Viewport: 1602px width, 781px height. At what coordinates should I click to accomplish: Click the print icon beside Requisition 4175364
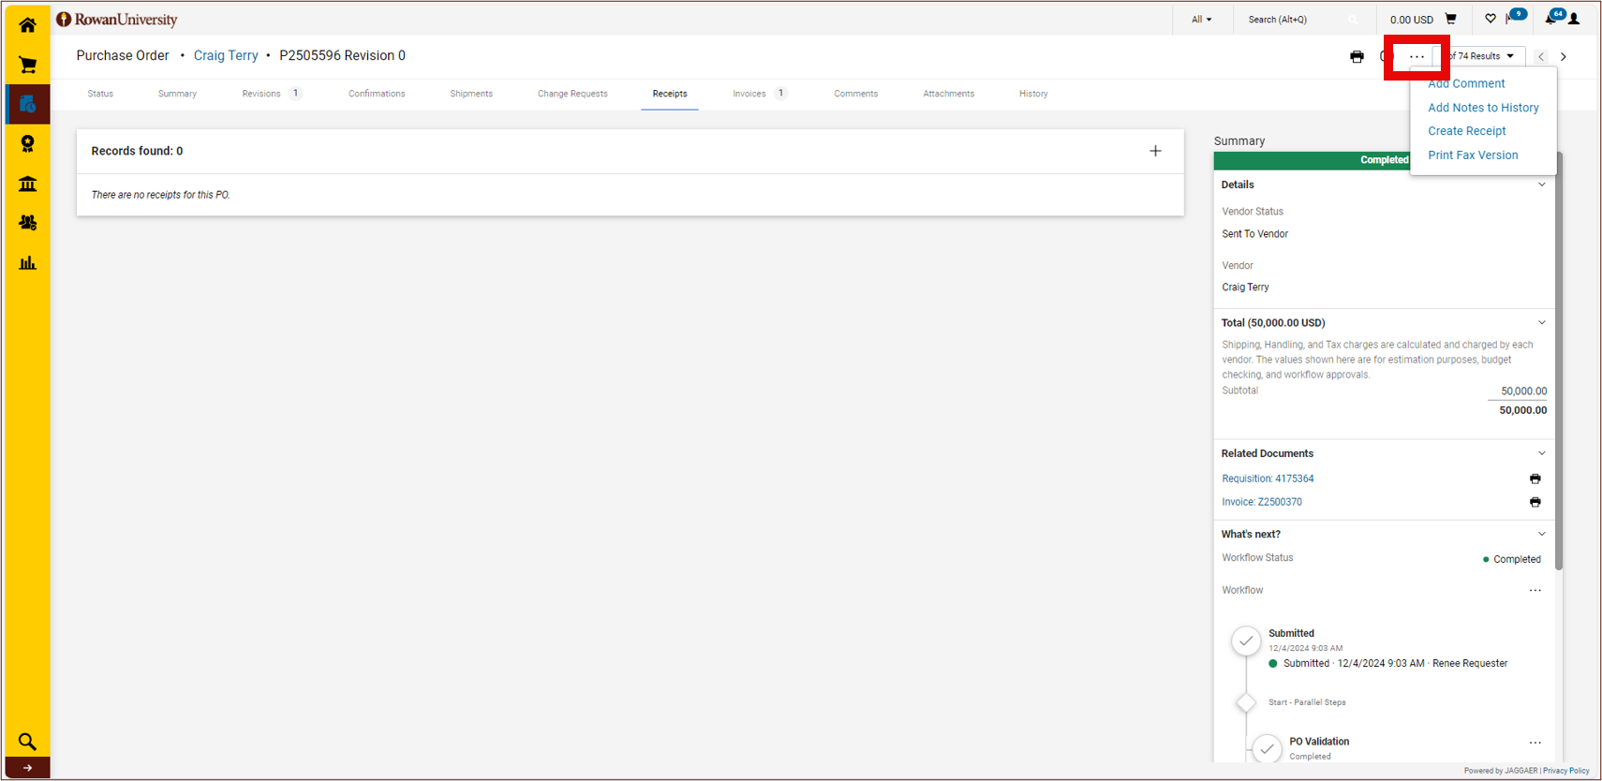(1535, 479)
